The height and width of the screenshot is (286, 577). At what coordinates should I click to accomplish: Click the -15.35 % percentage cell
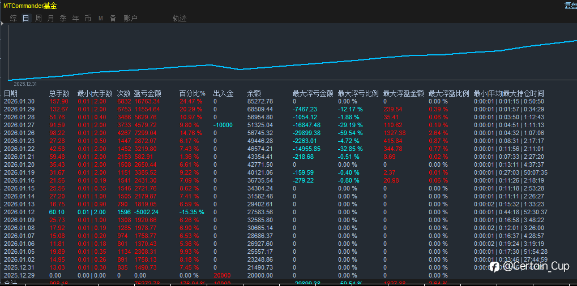tap(192, 212)
